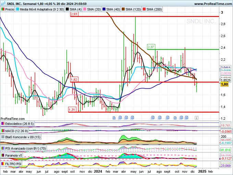Click the chart icon beside SNDL INC. title
The width and height of the screenshot is (233, 175).
[3, 3]
